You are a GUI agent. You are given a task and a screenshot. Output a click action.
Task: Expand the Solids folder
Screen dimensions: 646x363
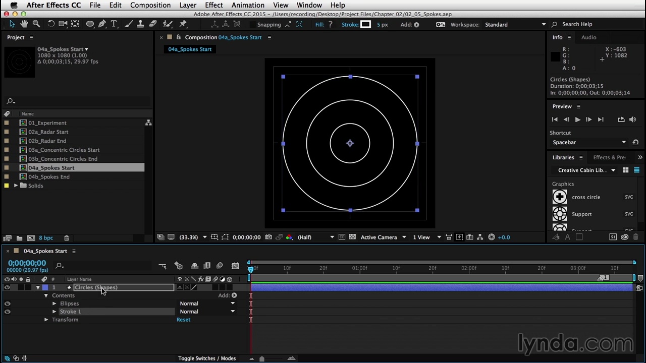click(x=16, y=186)
